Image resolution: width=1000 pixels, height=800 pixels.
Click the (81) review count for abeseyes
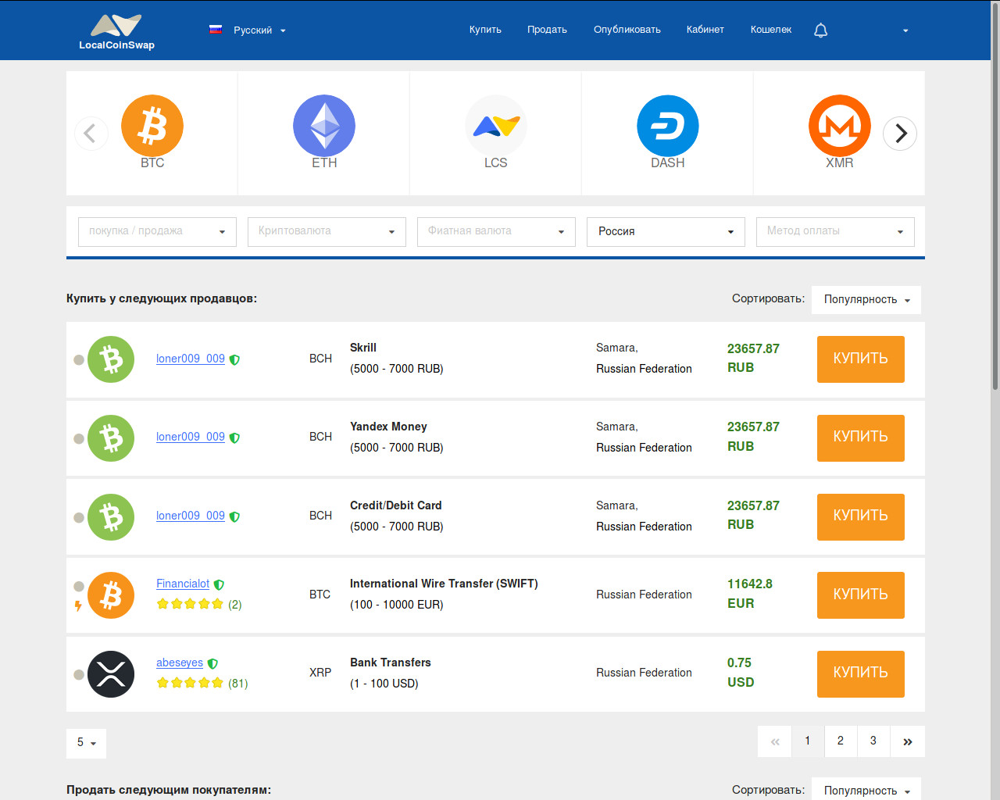pyautogui.click(x=238, y=684)
